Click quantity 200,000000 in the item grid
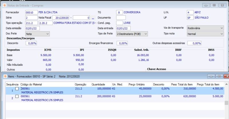Viewport: 229px width, 119px height. (104, 96)
